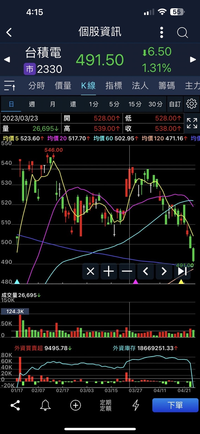
Task: Tap the 市 market badge
Action: [x=30, y=69]
